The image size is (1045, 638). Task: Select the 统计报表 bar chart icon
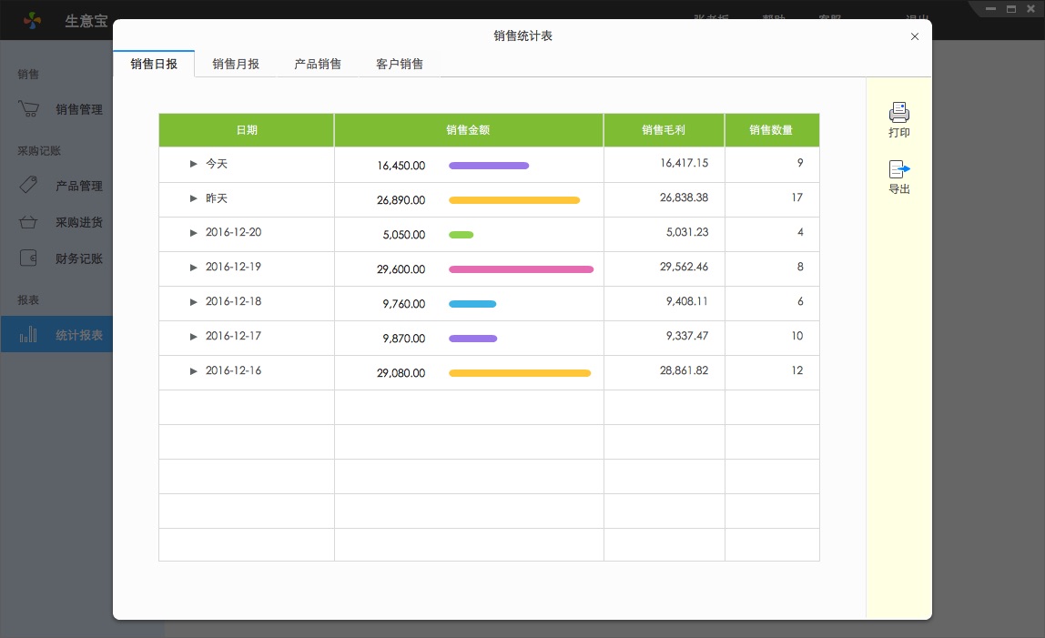[28, 335]
